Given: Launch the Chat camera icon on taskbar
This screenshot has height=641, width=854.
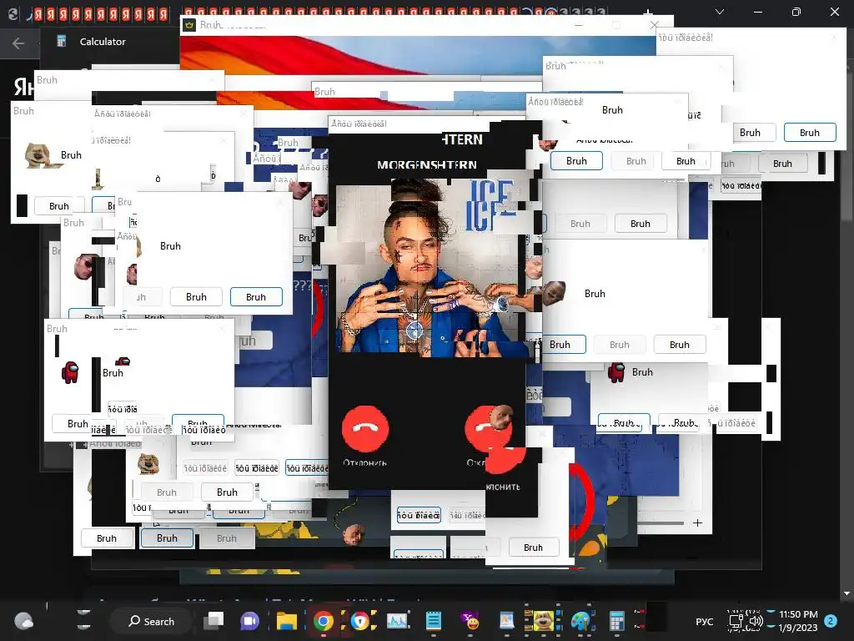Looking at the screenshot, I should (x=249, y=621).
